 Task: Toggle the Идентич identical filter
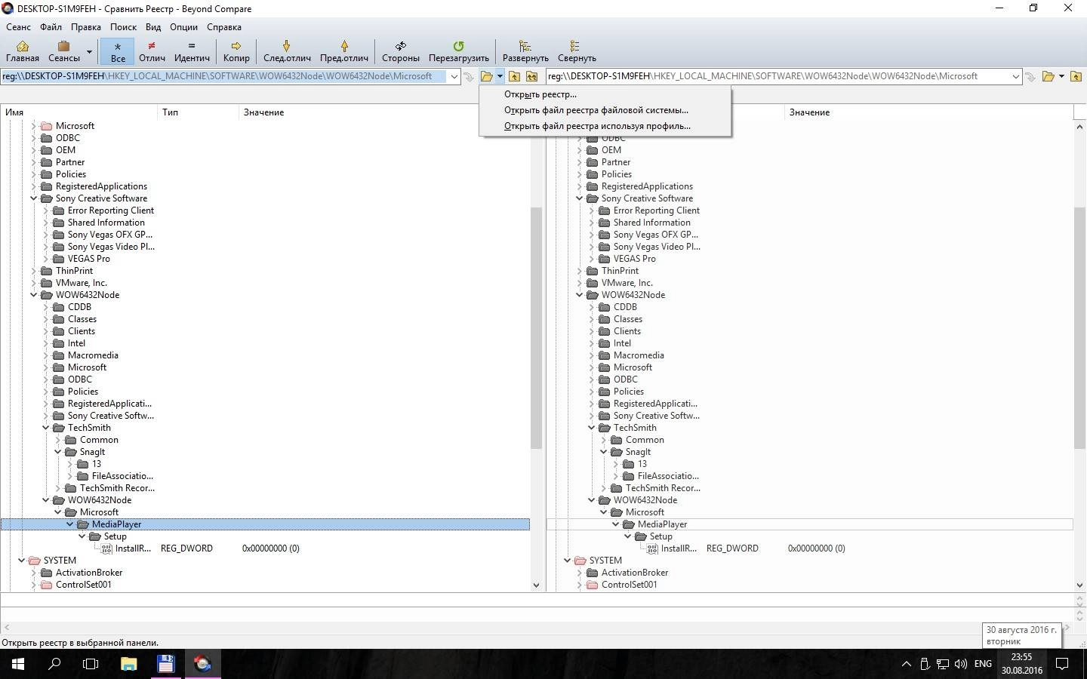(192, 51)
